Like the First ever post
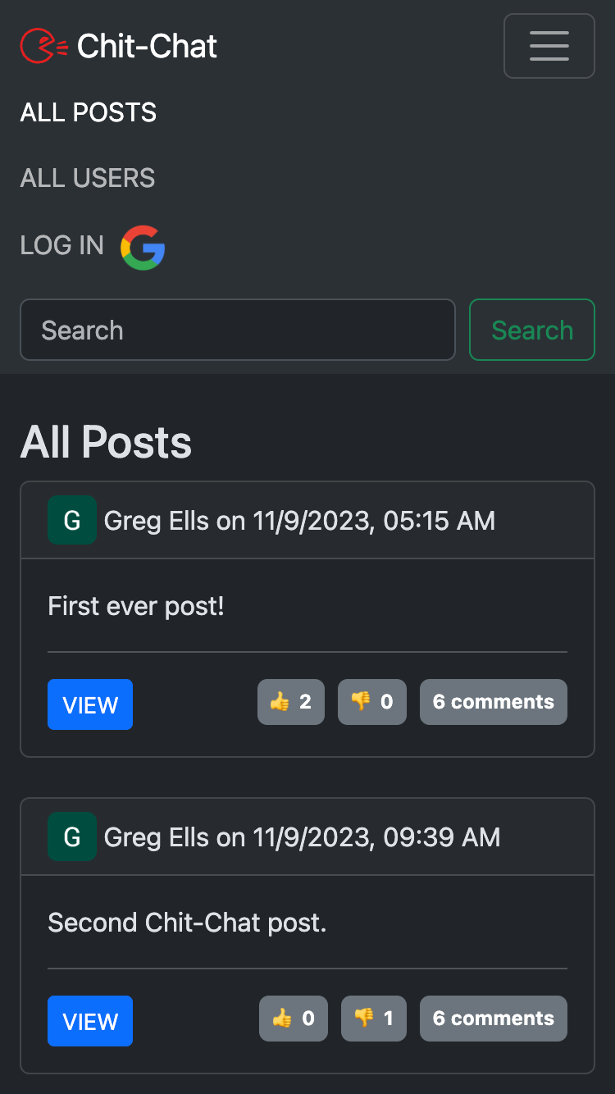 pyautogui.click(x=291, y=702)
